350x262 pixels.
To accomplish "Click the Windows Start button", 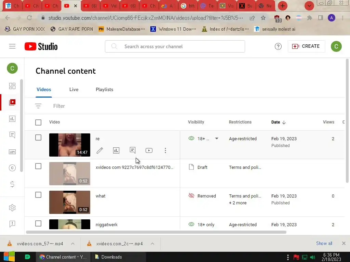I will pyautogui.click(x=9, y=257).
